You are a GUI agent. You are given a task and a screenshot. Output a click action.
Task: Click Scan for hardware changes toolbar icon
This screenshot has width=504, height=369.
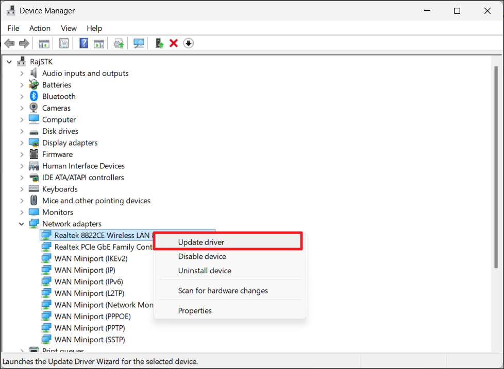(x=139, y=43)
